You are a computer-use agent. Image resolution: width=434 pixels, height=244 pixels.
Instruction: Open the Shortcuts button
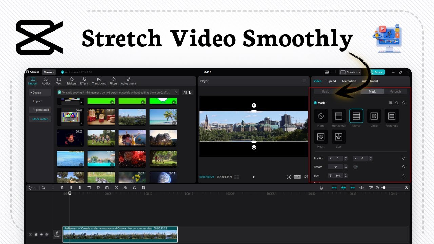[351, 72]
